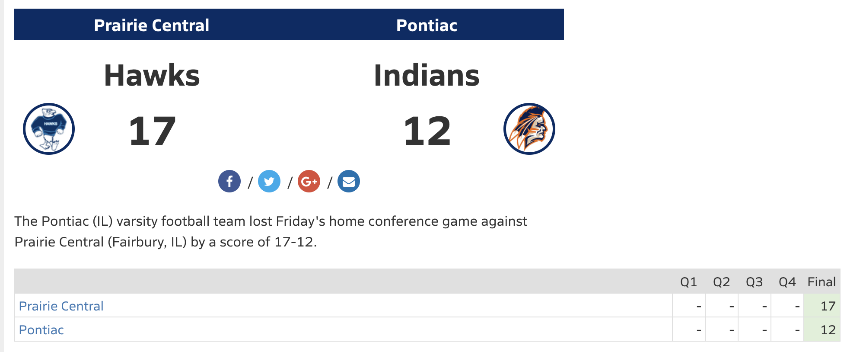Viewport: 847px width, 352px height.
Task: Click Prairie Central's final score cell
Action: coord(822,306)
